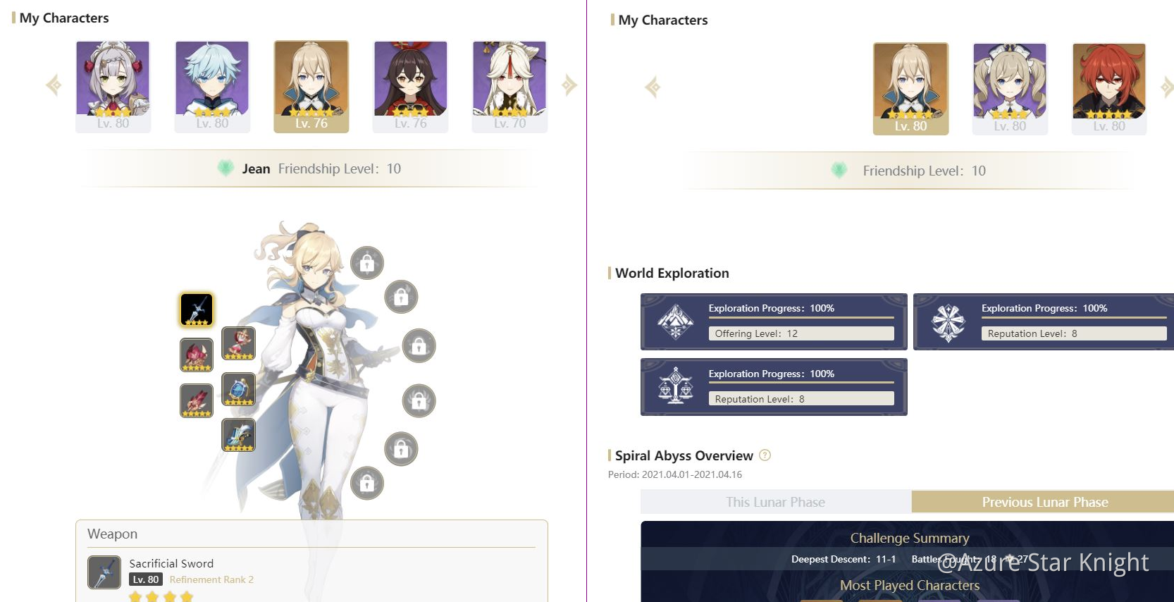The height and width of the screenshot is (602, 1174).
Task: Select the red-haired Diluc portrait
Action: click(x=1109, y=89)
